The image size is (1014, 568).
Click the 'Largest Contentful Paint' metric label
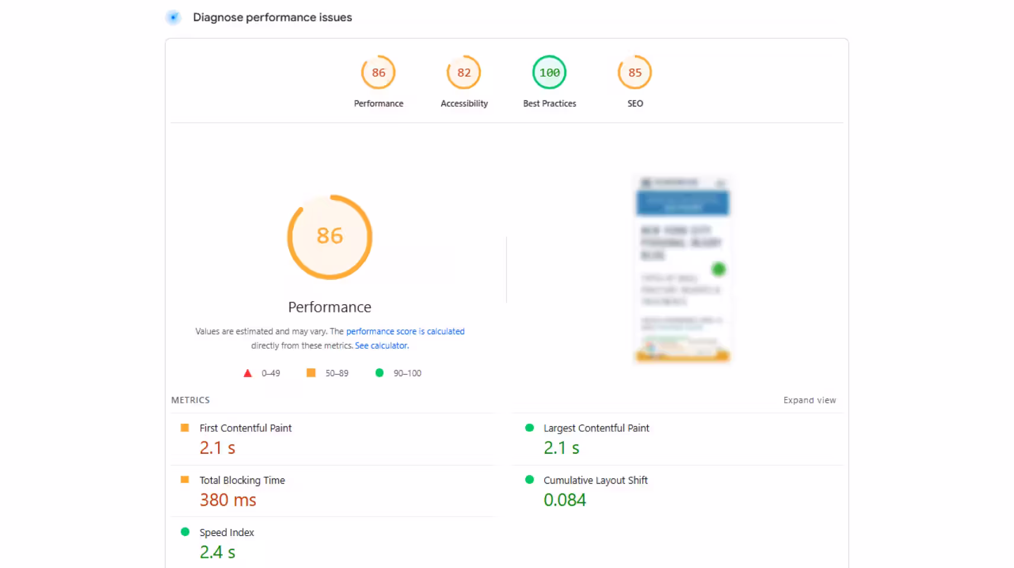(x=596, y=428)
